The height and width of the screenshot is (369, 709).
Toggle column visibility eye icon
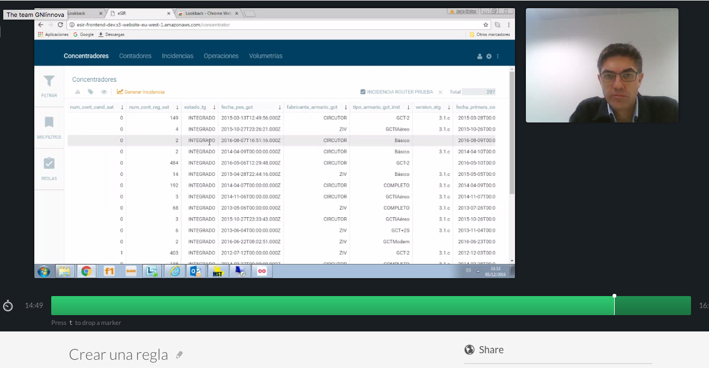pos(104,92)
